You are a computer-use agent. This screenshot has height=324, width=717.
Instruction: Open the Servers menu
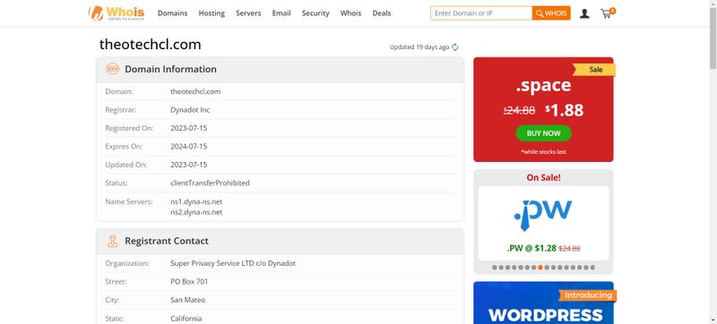[248, 13]
